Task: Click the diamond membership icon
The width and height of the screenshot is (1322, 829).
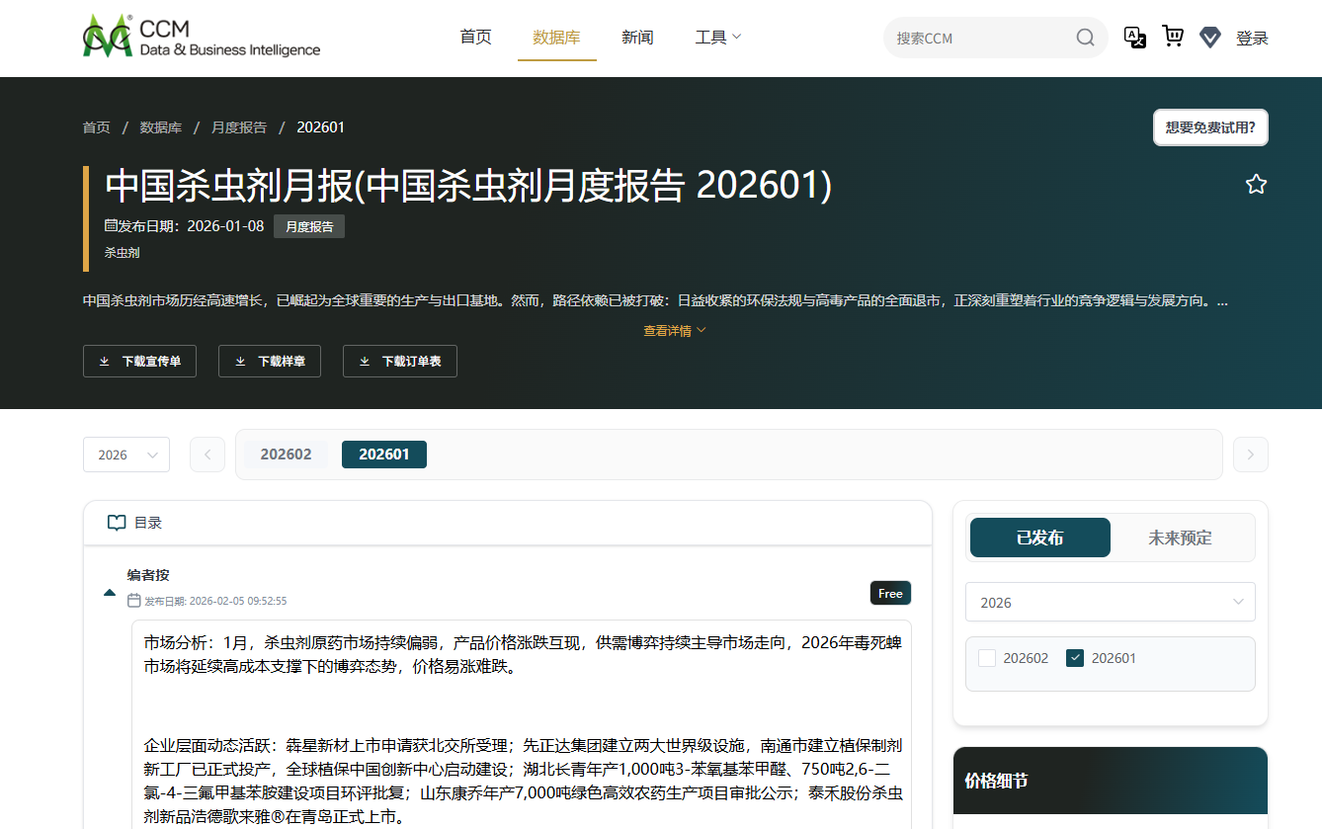Action: click(x=1209, y=38)
